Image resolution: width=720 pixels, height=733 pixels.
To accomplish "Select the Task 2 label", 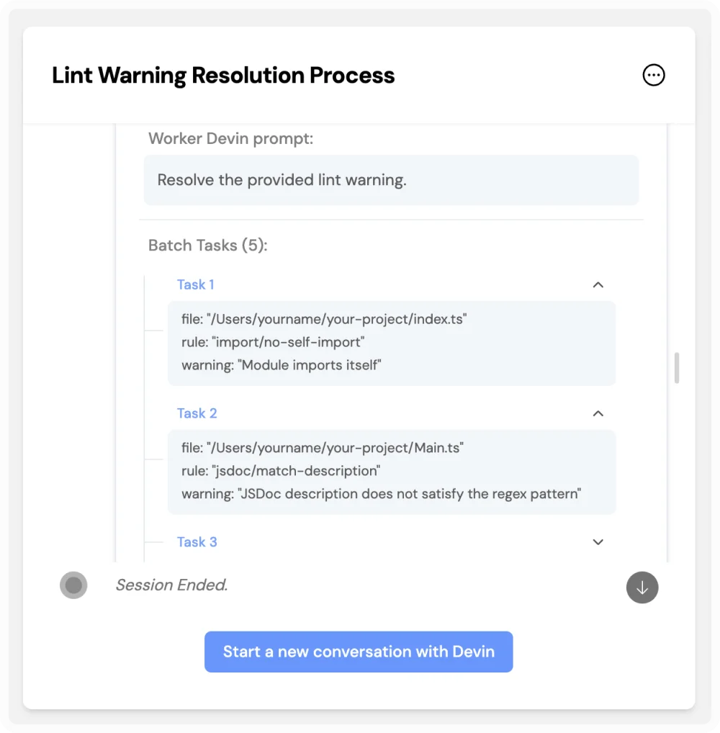I will coord(197,413).
